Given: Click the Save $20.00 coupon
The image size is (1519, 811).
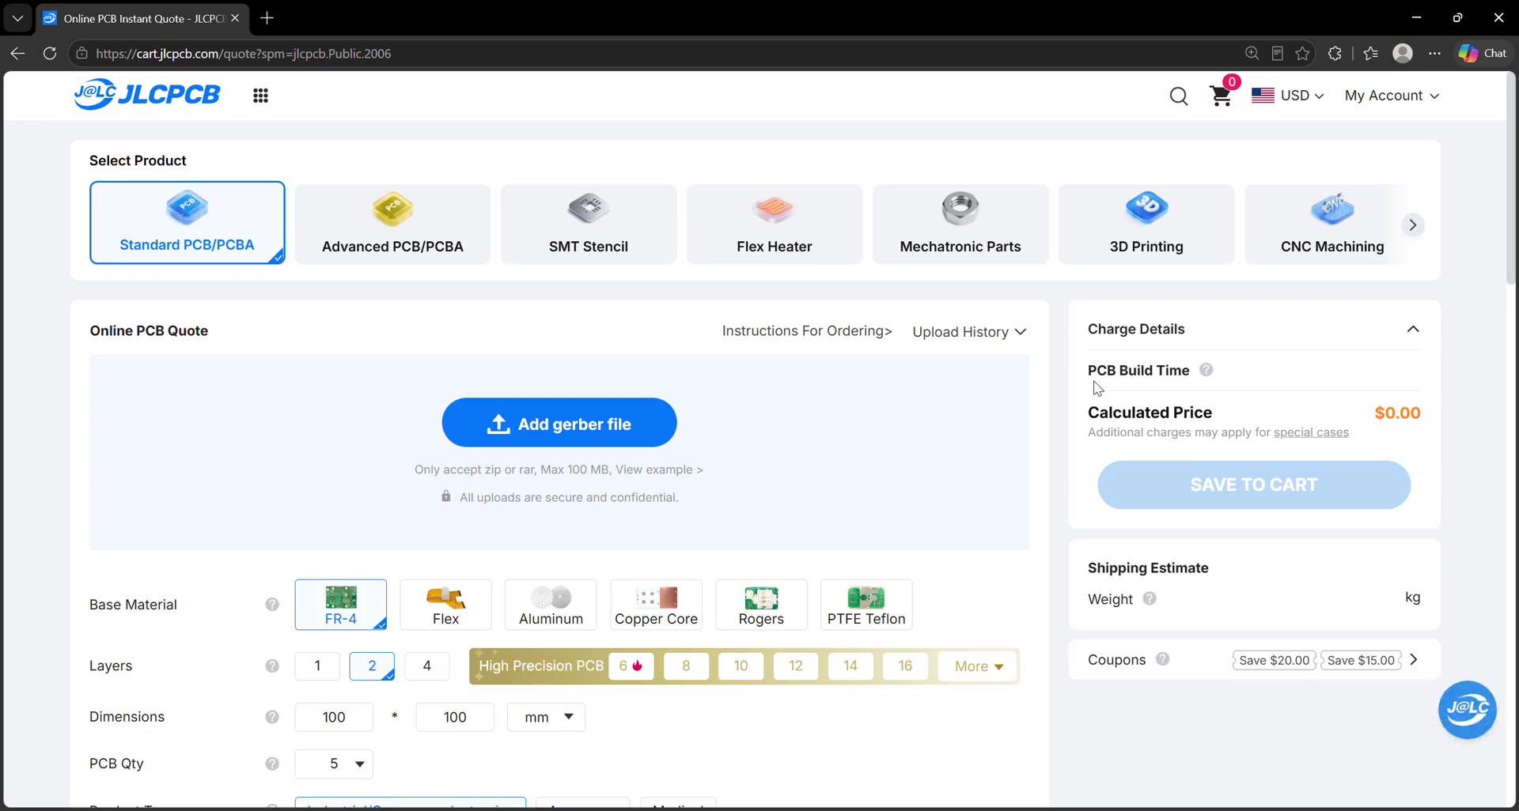Looking at the screenshot, I should [1275, 660].
